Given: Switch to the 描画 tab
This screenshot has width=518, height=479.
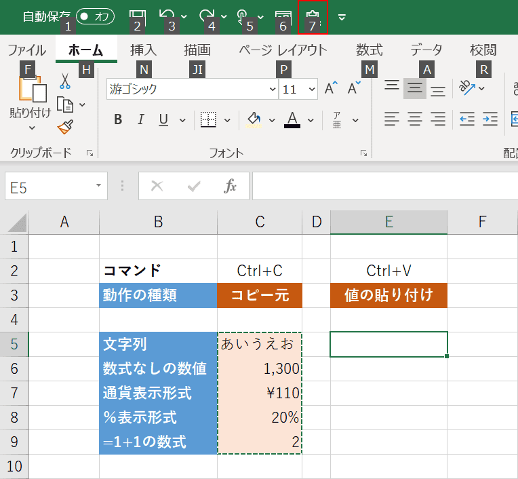Looking at the screenshot, I should pyautogui.click(x=197, y=50).
